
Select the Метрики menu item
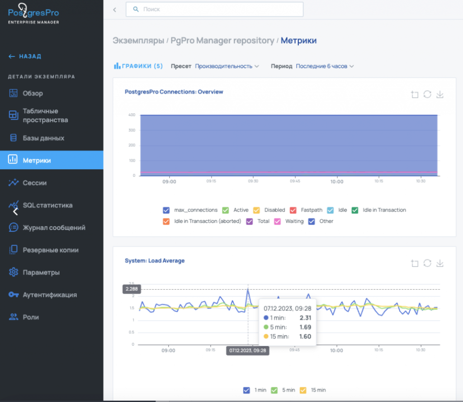point(37,161)
